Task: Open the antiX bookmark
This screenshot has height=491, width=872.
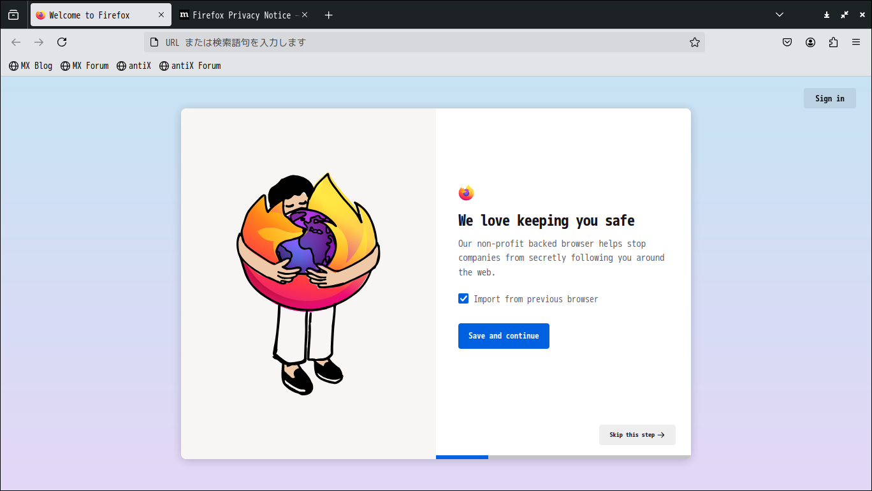Action: pos(134,66)
